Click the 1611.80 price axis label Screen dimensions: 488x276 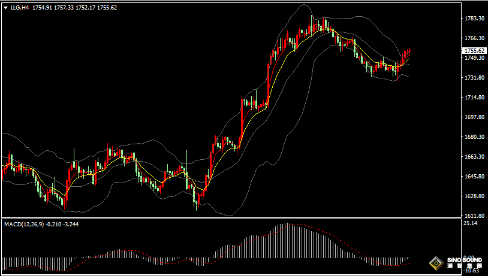pos(474,216)
